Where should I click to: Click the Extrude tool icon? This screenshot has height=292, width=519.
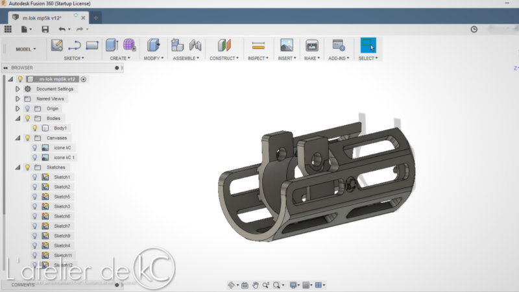[112, 45]
